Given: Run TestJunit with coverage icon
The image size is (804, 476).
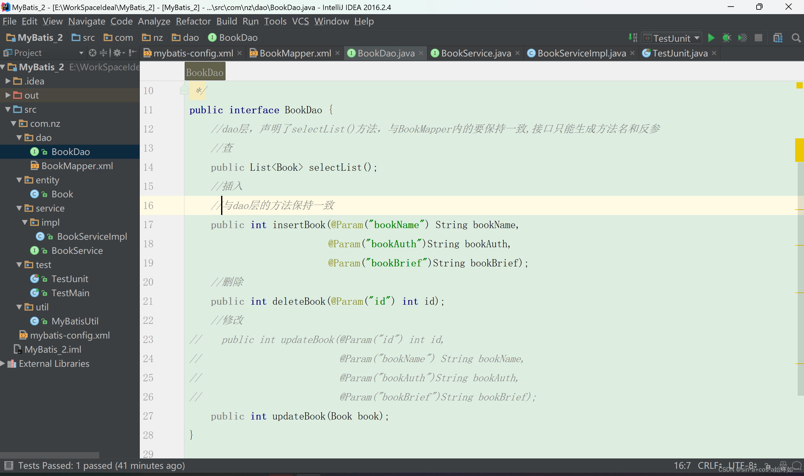Looking at the screenshot, I should (x=742, y=38).
